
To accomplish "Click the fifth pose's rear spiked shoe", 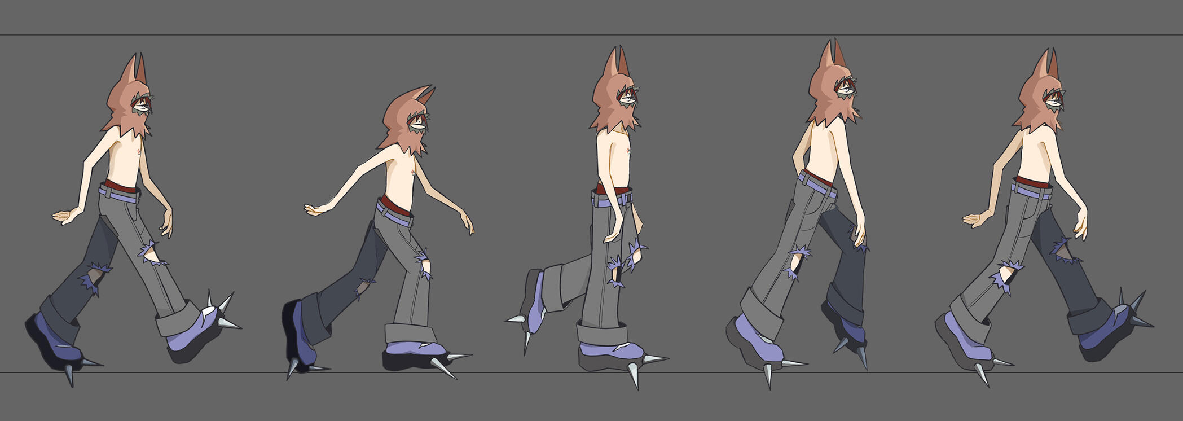I will point(1106,333).
